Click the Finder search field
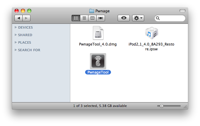 [x=170, y=18]
